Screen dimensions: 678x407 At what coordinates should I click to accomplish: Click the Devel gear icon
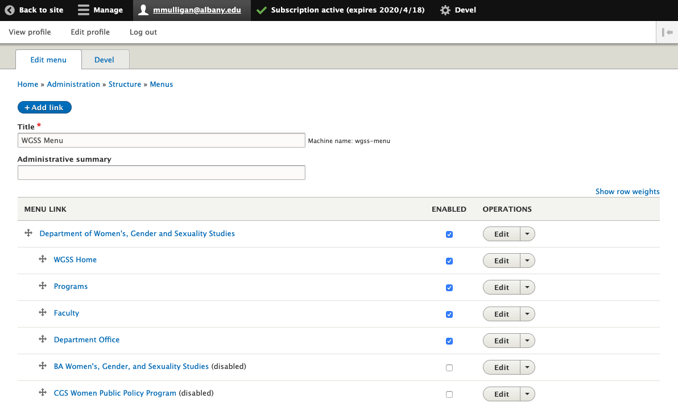coord(445,10)
